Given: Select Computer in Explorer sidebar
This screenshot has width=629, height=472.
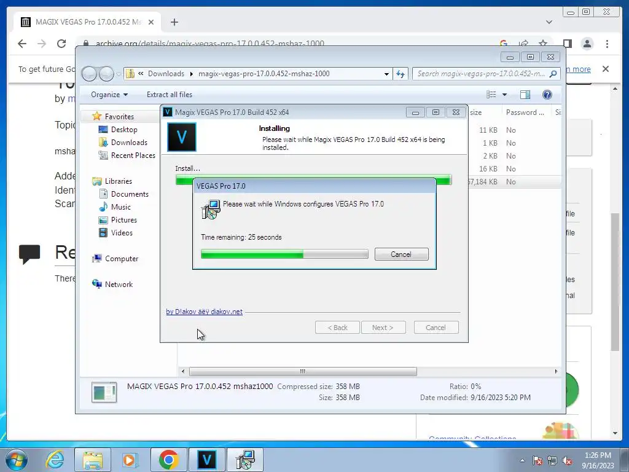Looking at the screenshot, I should [122, 259].
